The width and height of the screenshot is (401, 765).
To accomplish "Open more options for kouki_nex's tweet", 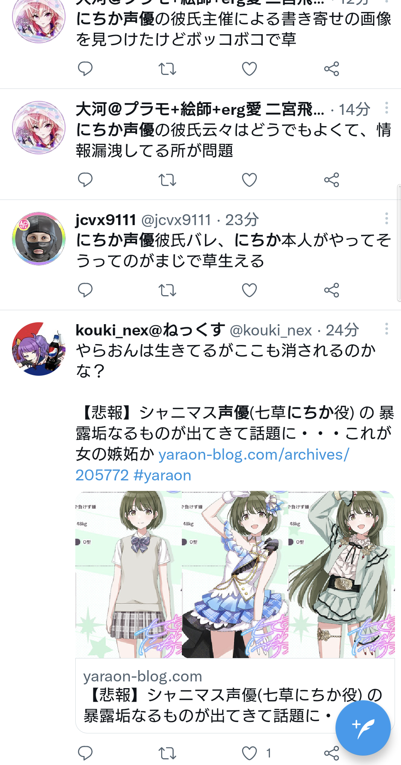I will coord(386,329).
